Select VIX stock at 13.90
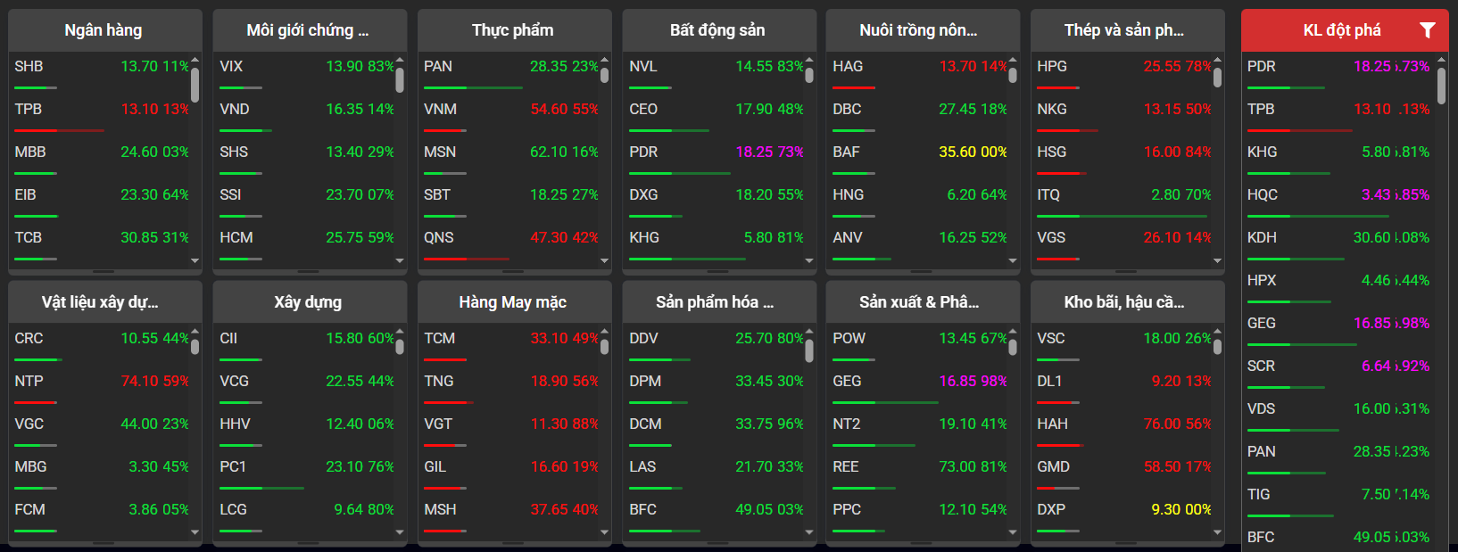The image size is (1458, 552). [x=305, y=71]
